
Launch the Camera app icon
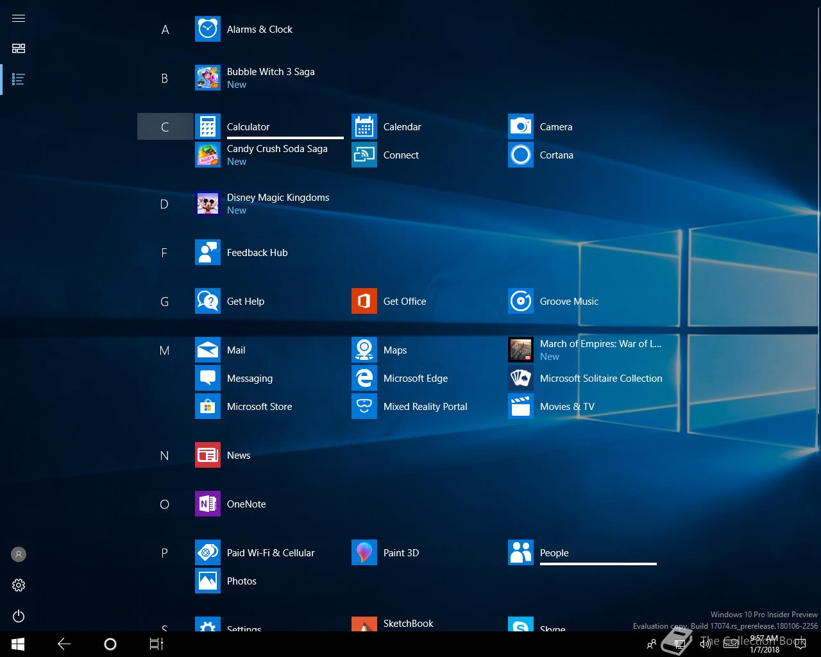pos(521,127)
